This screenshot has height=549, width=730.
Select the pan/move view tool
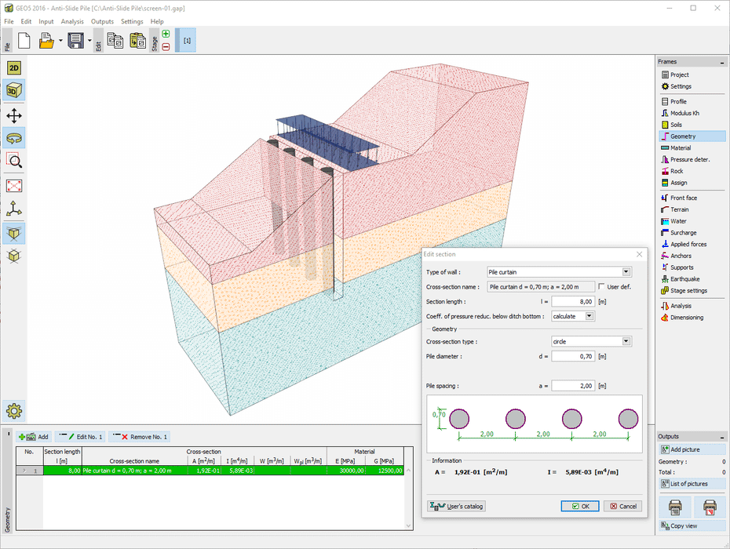pyautogui.click(x=14, y=116)
